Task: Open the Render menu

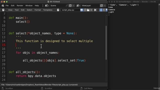Action: (20, 5)
